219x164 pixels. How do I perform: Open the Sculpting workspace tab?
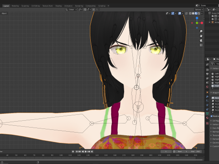pos(25,6)
